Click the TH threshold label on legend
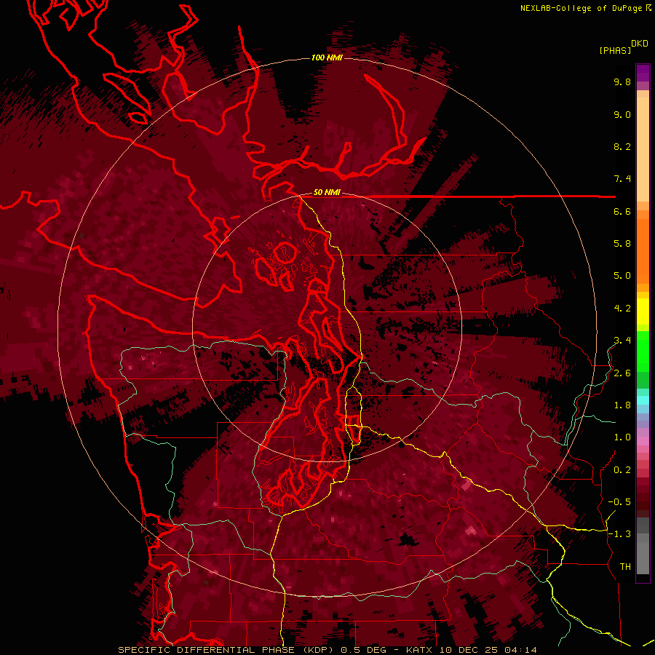The image size is (655, 655). click(x=625, y=567)
